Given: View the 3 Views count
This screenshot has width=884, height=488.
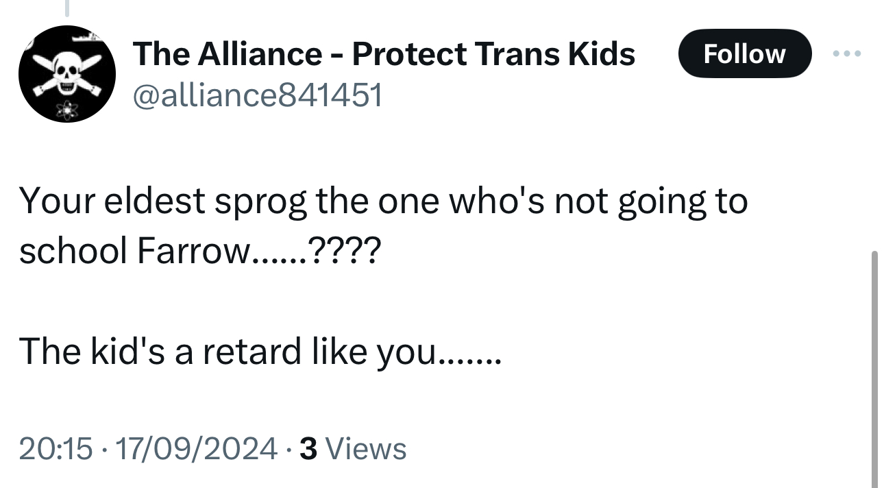Looking at the screenshot, I should [354, 449].
